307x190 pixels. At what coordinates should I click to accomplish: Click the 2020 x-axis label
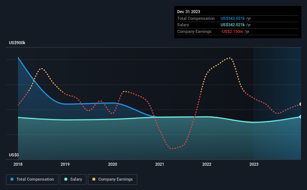point(113,164)
